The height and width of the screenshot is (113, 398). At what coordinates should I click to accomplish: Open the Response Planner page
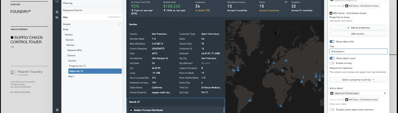[73, 10]
